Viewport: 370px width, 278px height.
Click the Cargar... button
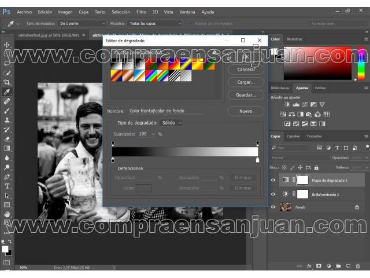pos(246,82)
